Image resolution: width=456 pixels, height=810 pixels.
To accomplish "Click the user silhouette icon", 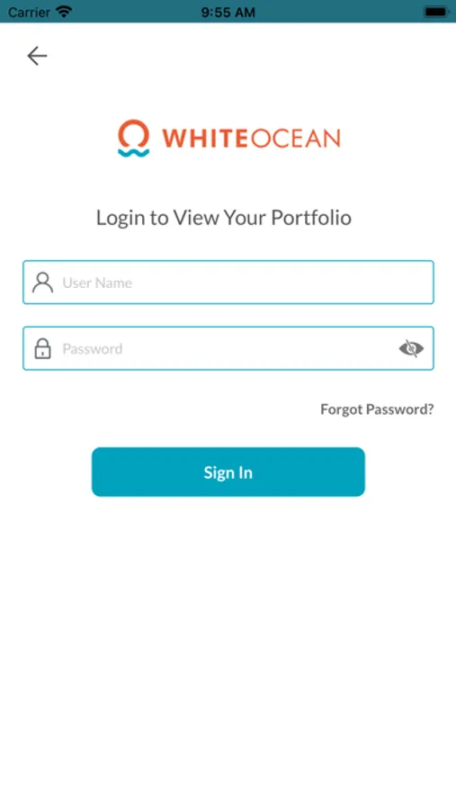I will point(42,283).
